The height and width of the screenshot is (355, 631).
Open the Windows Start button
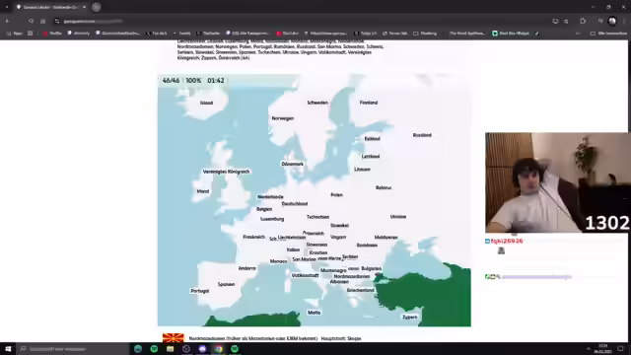point(8,348)
